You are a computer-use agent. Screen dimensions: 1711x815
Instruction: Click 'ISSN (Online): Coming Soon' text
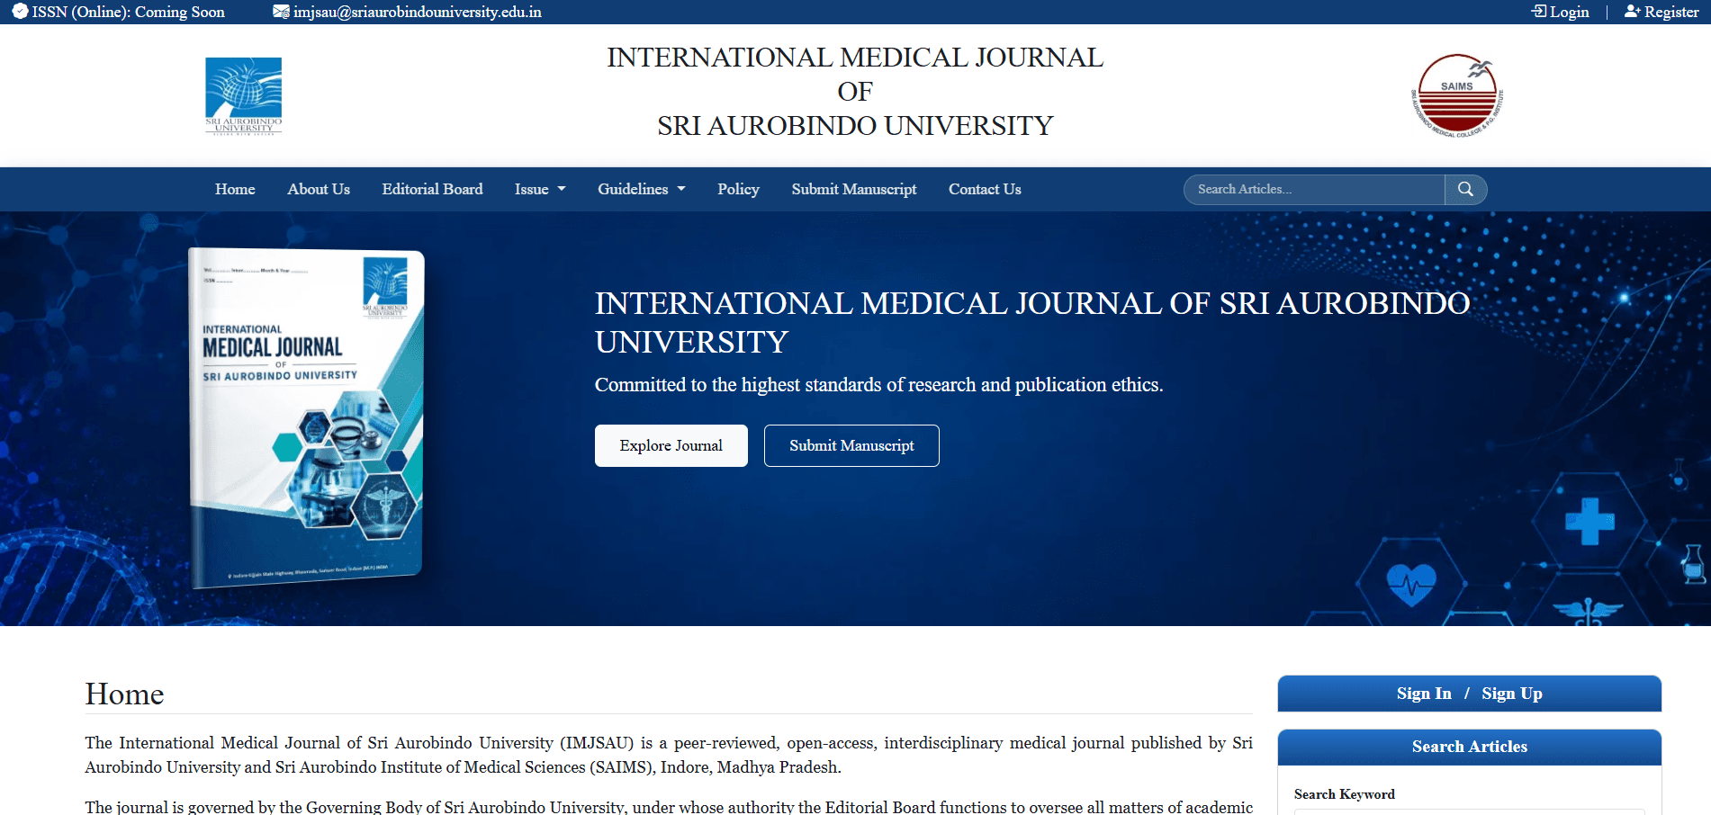pos(129,12)
